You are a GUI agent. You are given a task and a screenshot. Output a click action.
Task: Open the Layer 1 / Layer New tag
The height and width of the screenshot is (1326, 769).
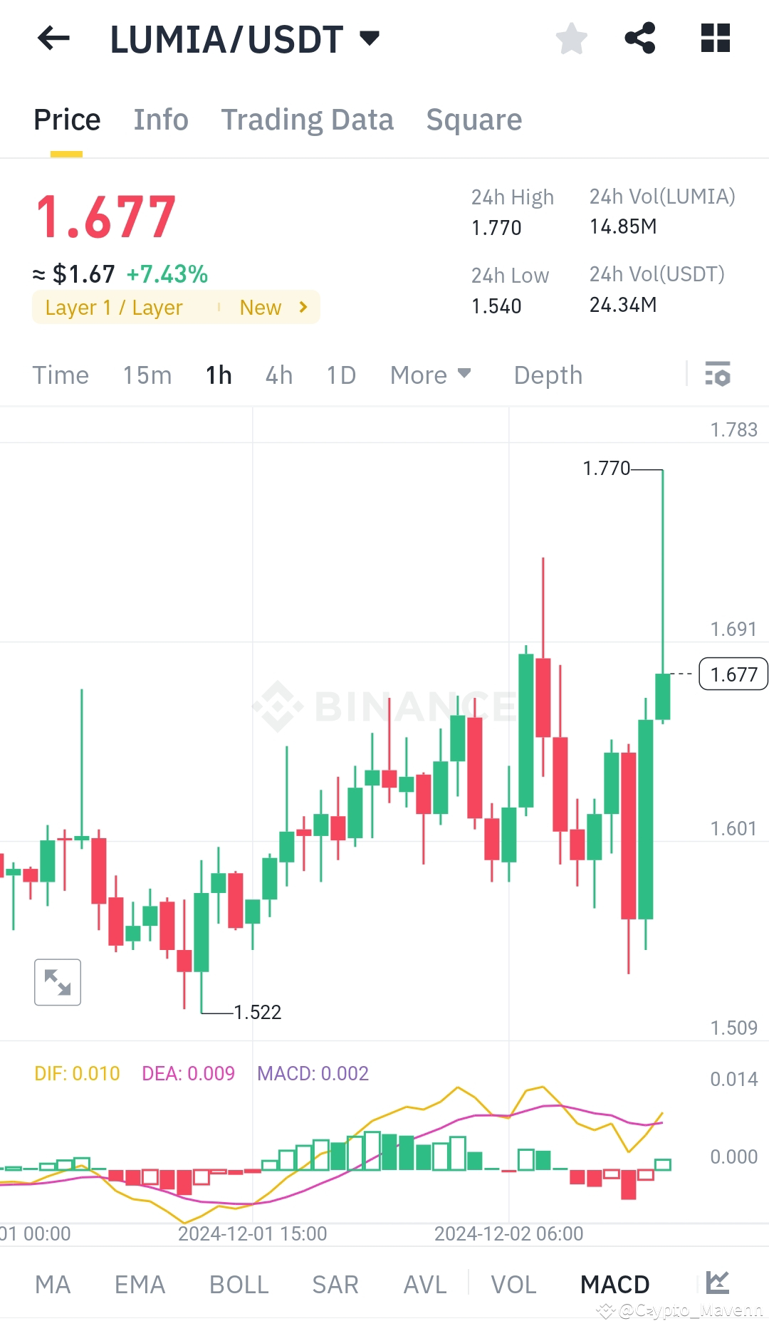coord(176,307)
